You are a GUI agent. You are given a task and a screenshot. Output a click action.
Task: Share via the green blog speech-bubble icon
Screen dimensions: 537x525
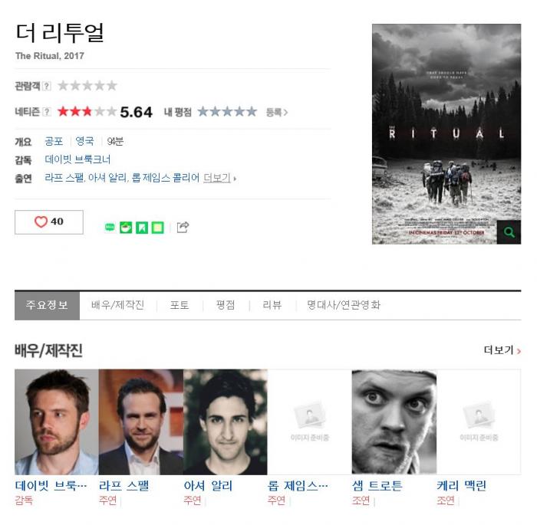pos(110,228)
